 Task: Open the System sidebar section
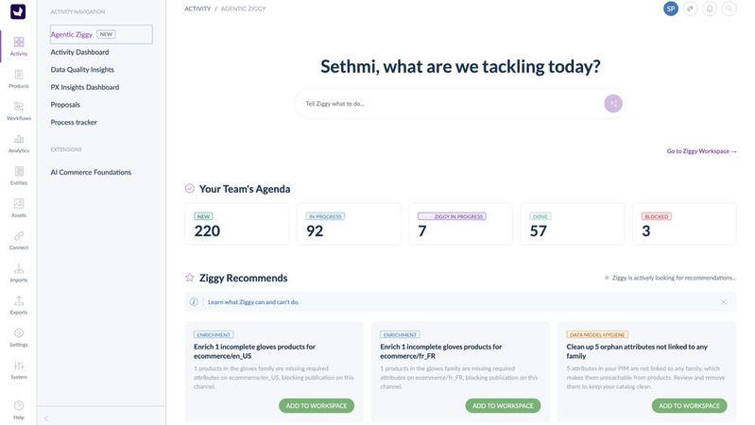click(x=19, y=369)
